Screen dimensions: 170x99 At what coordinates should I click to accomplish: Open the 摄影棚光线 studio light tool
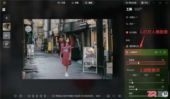click(132, 46)
